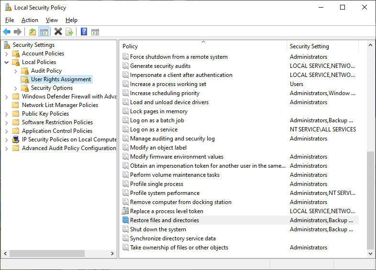Viewport: 376px width, 270px height.
Task: Collapse the Local Policies tree node
Action: tap(7, 62)
